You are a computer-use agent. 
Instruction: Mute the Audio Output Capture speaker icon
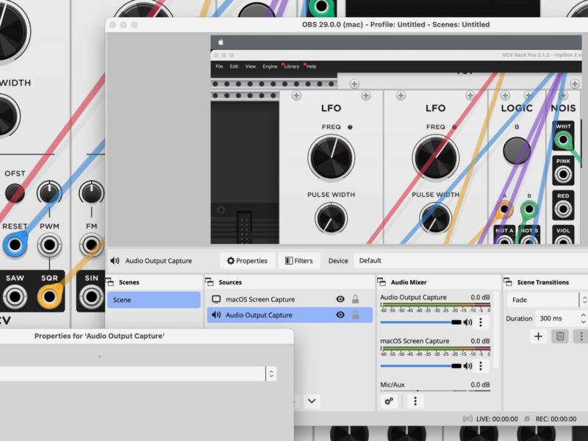point(467,322)
